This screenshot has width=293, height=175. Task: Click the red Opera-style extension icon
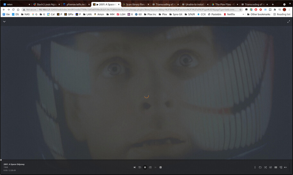256,10
